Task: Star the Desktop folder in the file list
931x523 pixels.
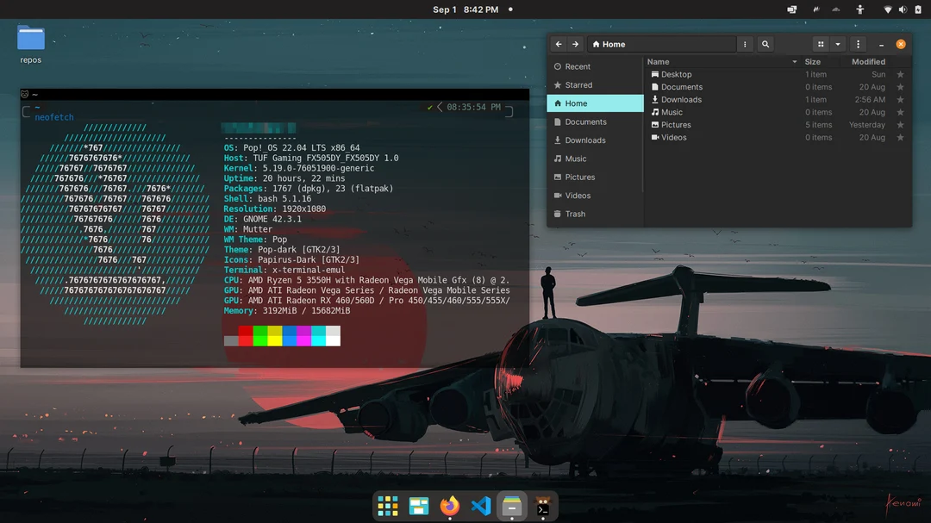Action: click(901, 74)
